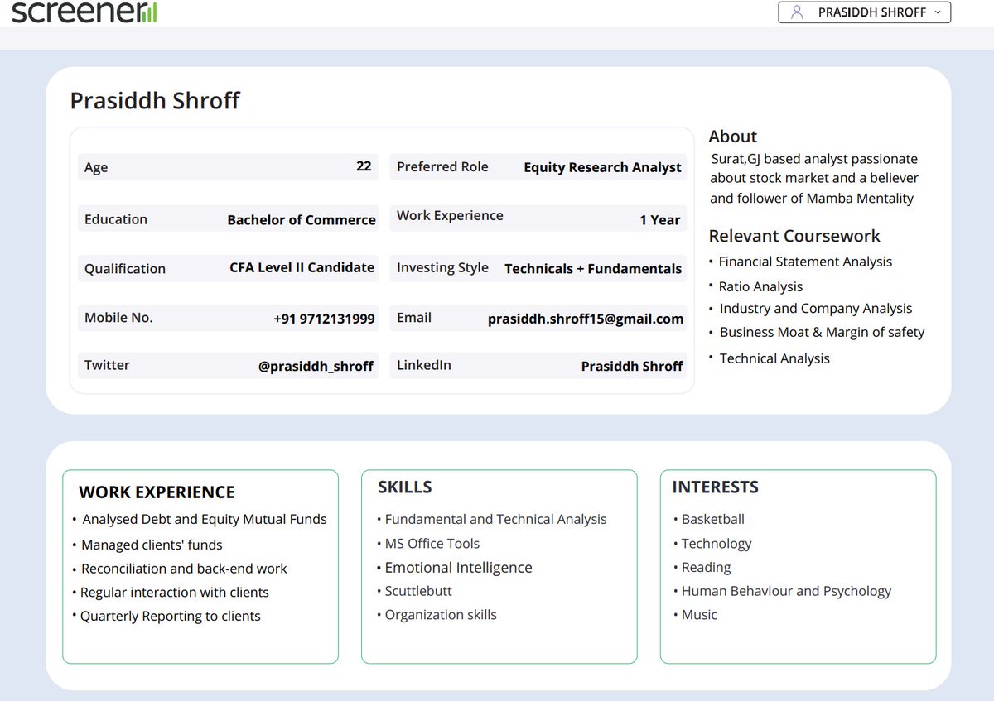Expand the account menu chevron arrow

pos(937,12)
